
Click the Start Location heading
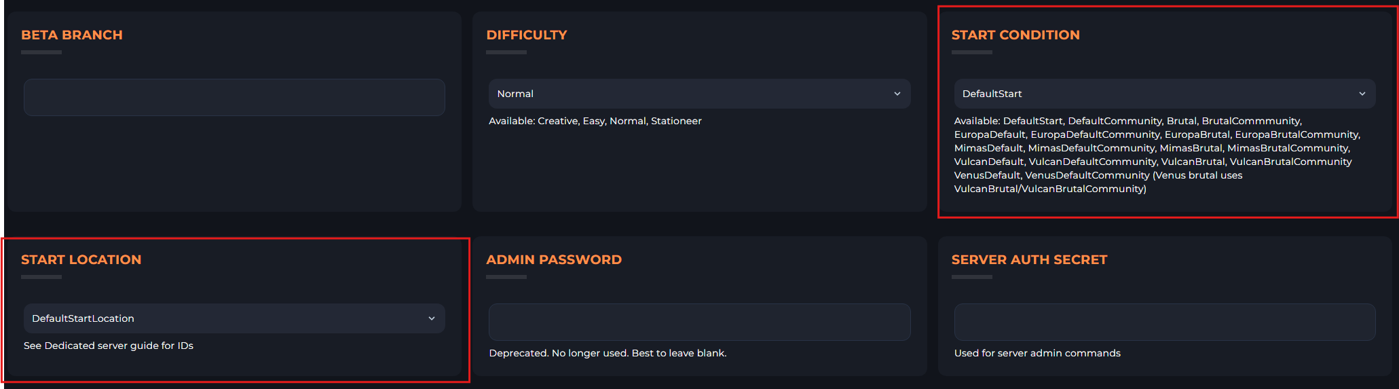point(81,259)
